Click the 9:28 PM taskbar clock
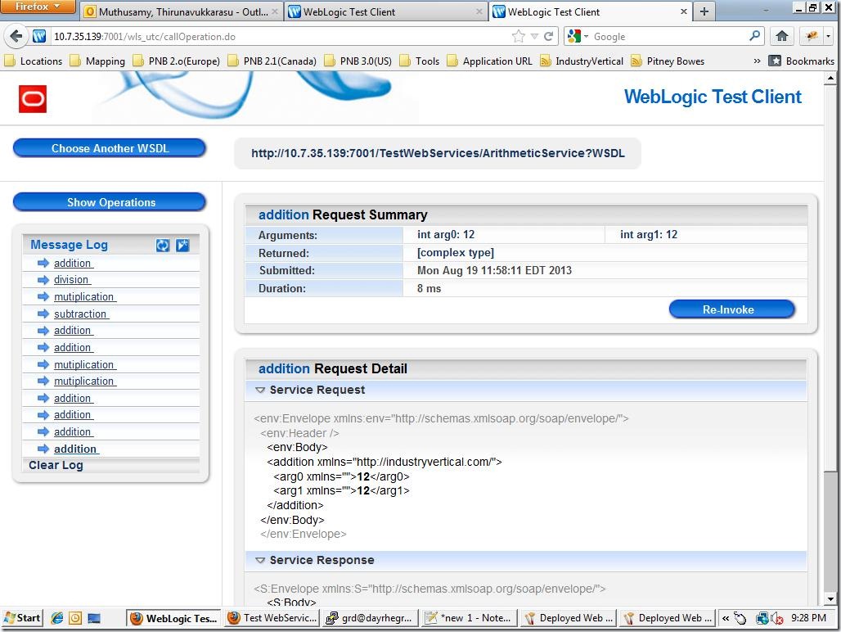This screenshot has height=632, width=841. pyautogui.click(x=808, y=618)
